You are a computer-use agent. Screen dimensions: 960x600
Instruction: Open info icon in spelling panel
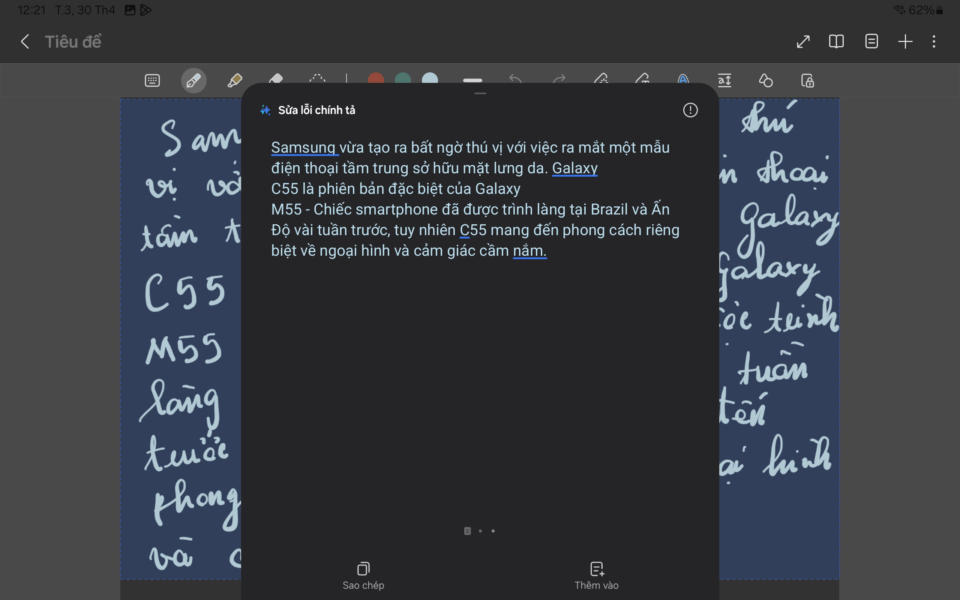[690, 110]
